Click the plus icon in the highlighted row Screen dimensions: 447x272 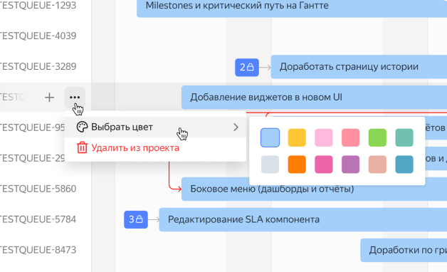click(49, 98)
